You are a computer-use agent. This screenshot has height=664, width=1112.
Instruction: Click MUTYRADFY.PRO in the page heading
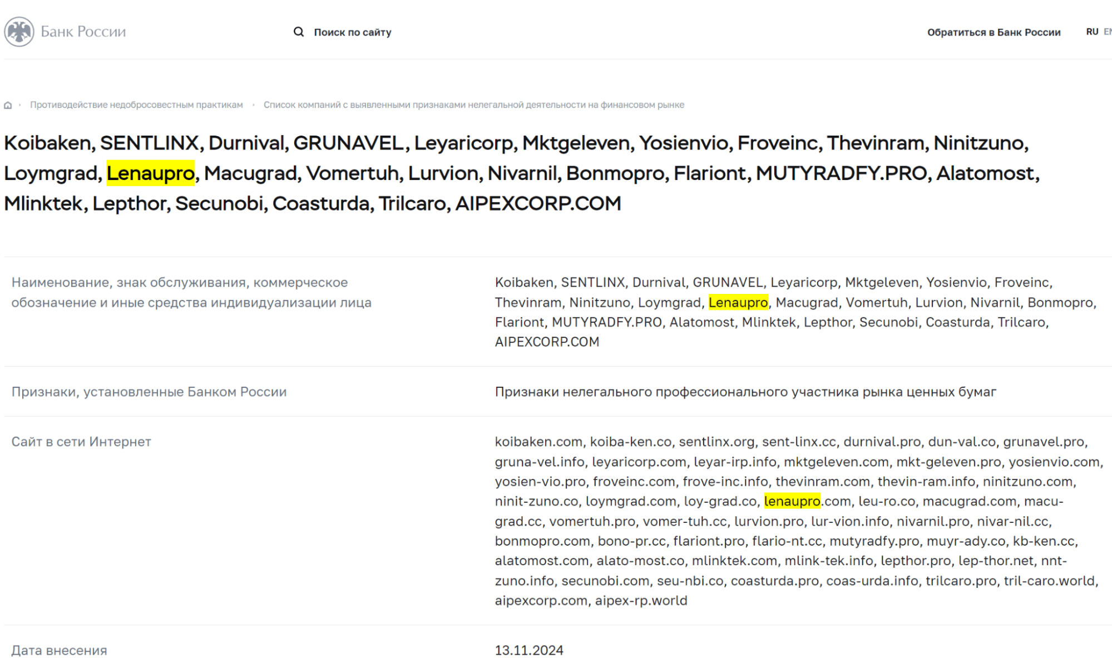coord(841,173)
